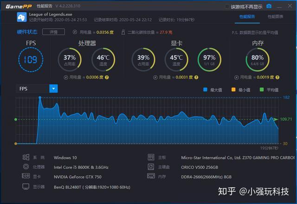
Task: Click the peak FPS marker on chart
Action: (40, 98)
